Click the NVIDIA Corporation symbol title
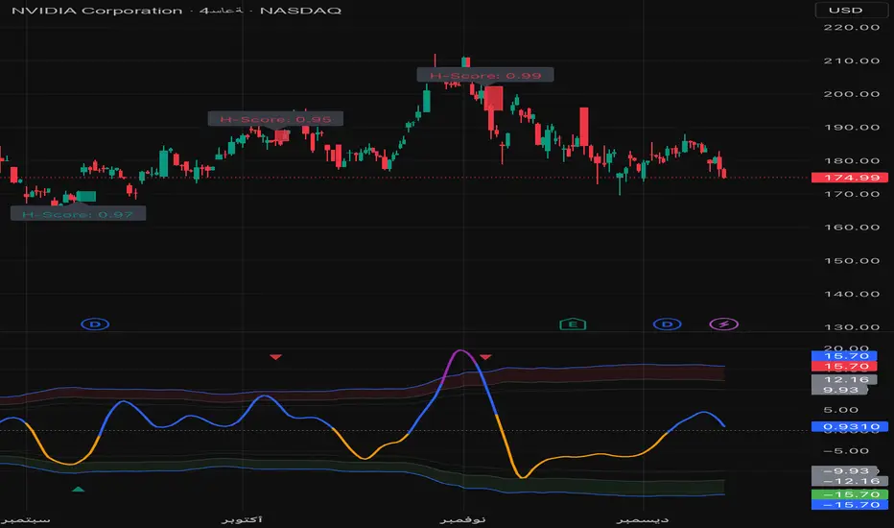 (x=97, y=11)
